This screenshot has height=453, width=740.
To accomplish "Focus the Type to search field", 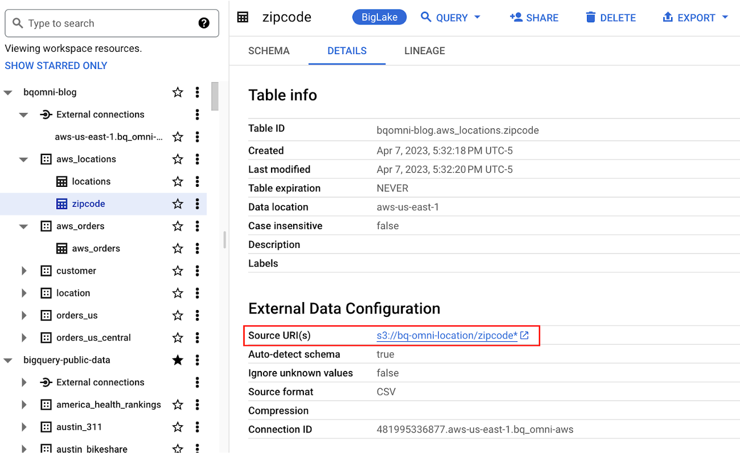I will click(112, 23).
